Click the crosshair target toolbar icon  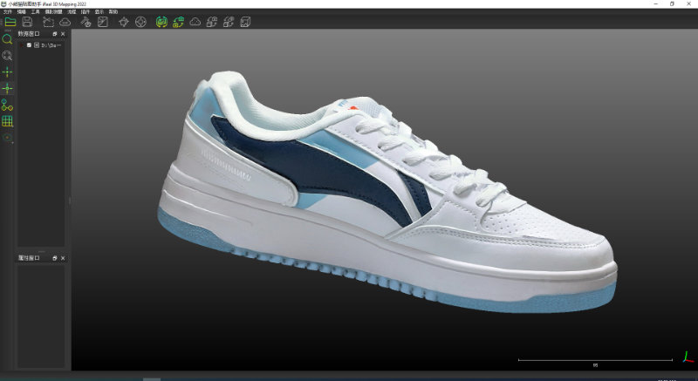[124, 22]
